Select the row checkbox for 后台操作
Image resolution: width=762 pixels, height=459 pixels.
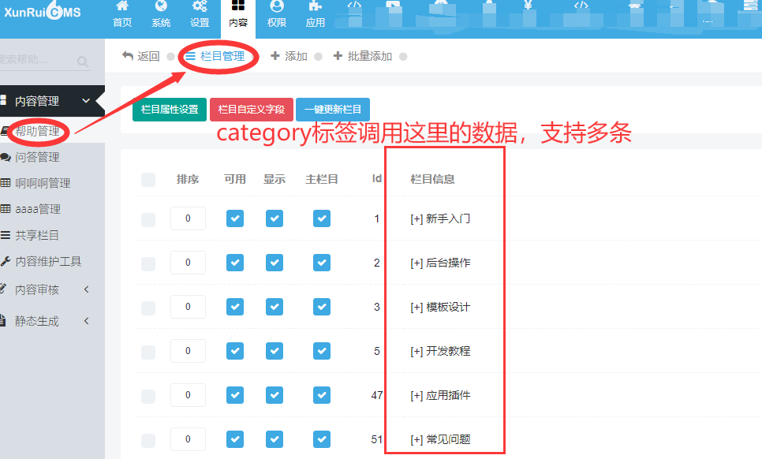[x=148, y=263]
